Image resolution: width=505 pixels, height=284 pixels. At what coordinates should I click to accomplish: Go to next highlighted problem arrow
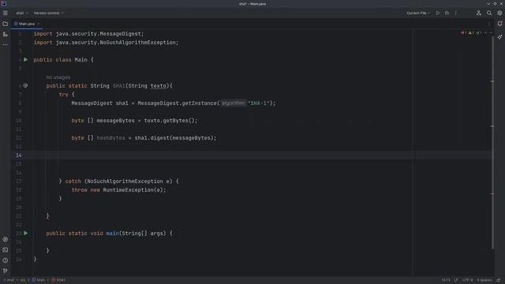pos(491,33)
